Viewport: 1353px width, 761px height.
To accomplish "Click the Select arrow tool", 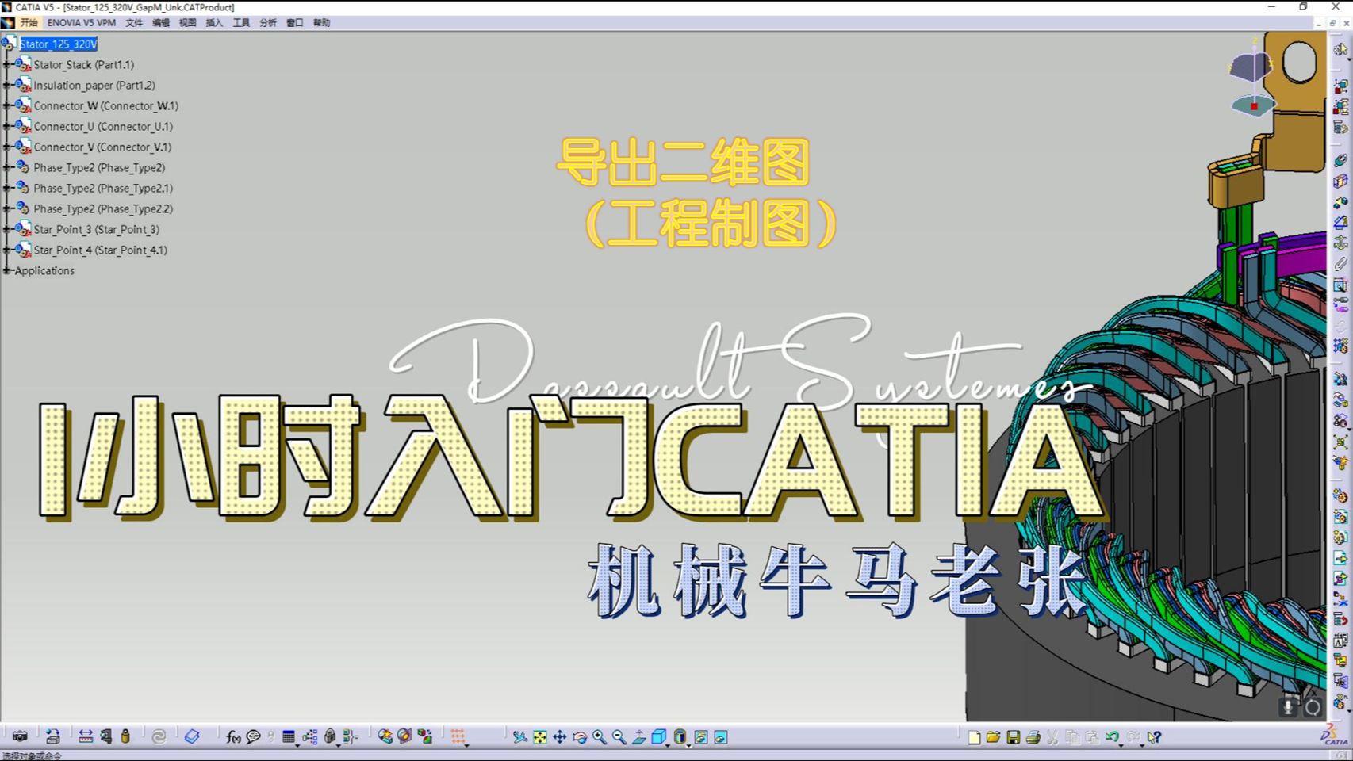I will coord(1340,49).
